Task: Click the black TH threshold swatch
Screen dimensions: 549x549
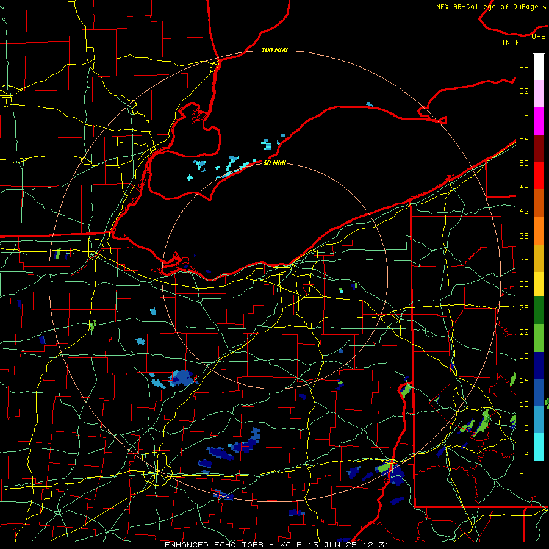Action: tap(539, 475)
